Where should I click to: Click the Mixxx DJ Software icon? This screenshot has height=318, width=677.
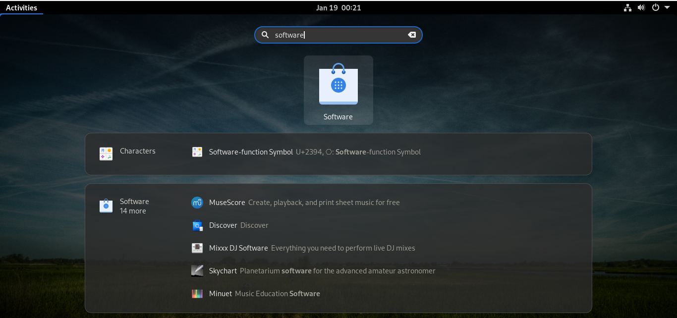coord(197,248)
